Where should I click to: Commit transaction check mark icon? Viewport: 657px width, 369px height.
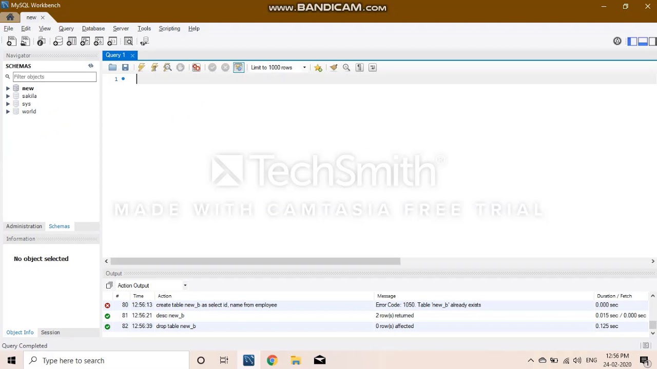point(212,68)
